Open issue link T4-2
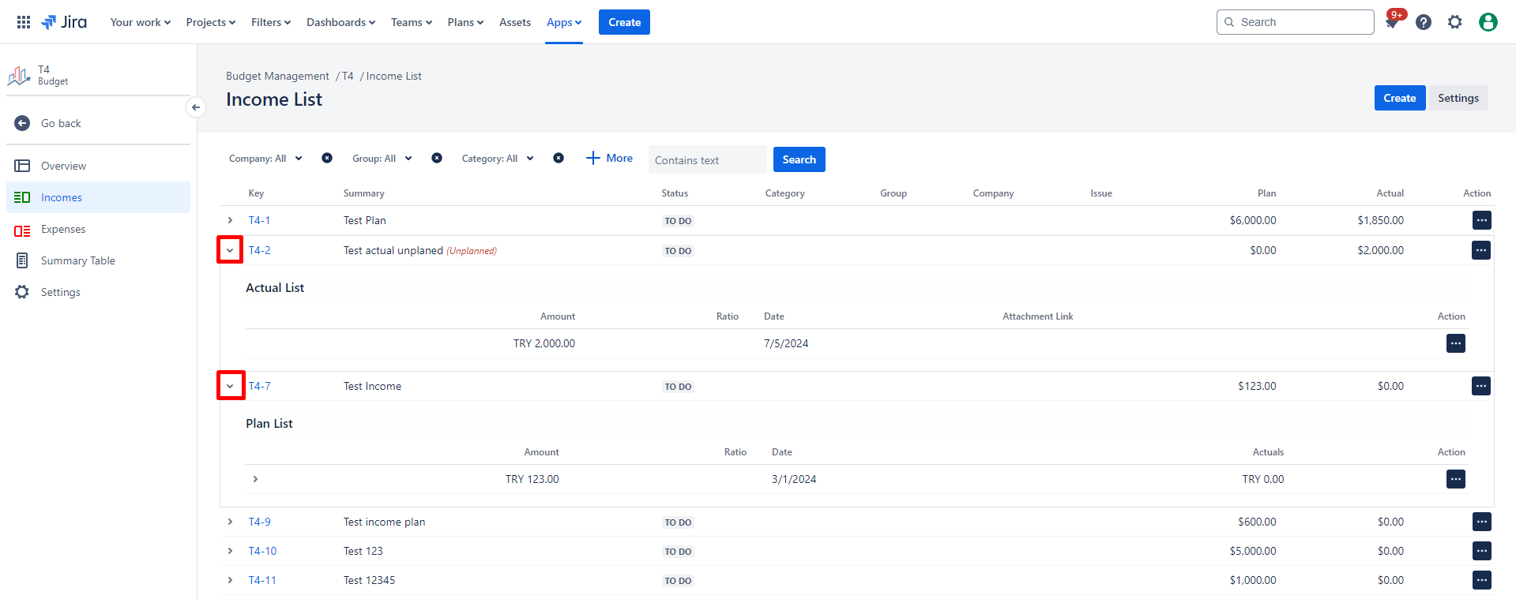Viewport: 1516px width, 599px height. (259, 250)
